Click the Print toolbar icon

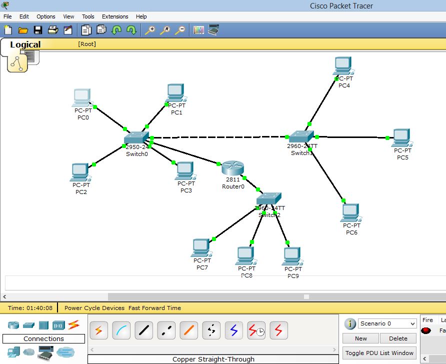coord(53,30)
